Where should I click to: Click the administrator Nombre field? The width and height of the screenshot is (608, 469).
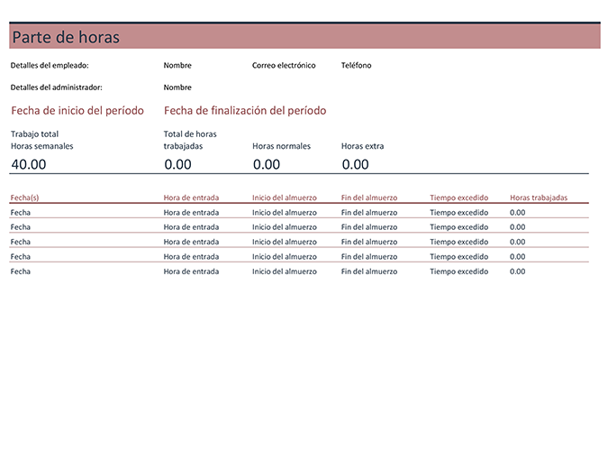coord(177,87)
